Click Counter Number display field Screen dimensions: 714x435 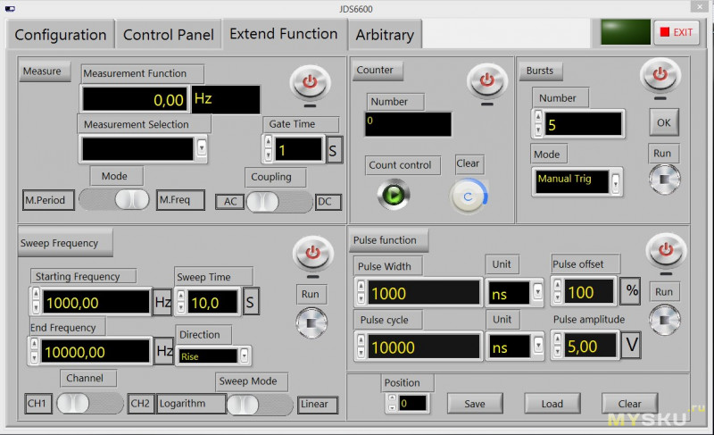pyautogui.click(x=408, y=124)
